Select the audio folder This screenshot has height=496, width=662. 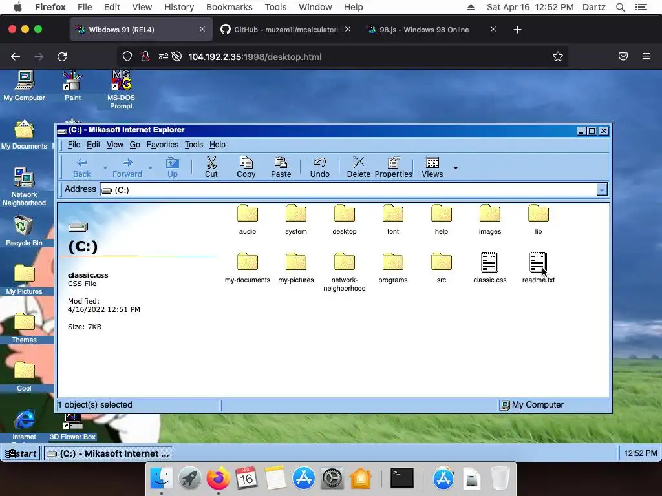tap(248, 220)
